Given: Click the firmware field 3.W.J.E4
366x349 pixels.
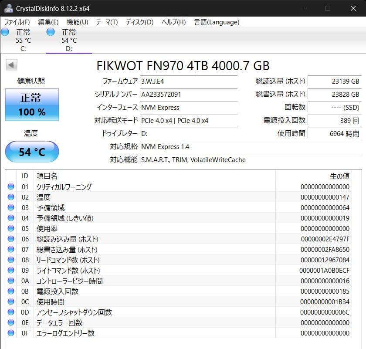Looking at the screenshot, I should [x=189, y=81].
